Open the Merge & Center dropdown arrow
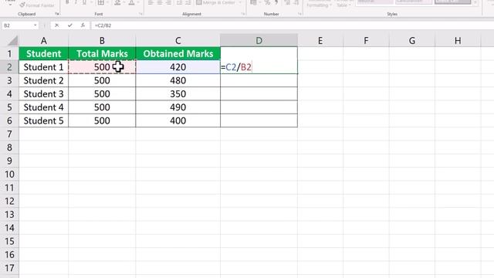Screen dimensions: 494x278 tap(240, 3)
